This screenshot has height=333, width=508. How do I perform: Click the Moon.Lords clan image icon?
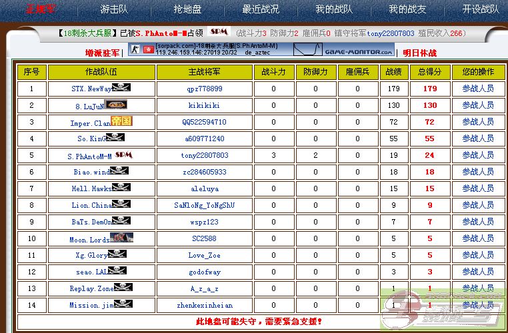coord(121,238)
